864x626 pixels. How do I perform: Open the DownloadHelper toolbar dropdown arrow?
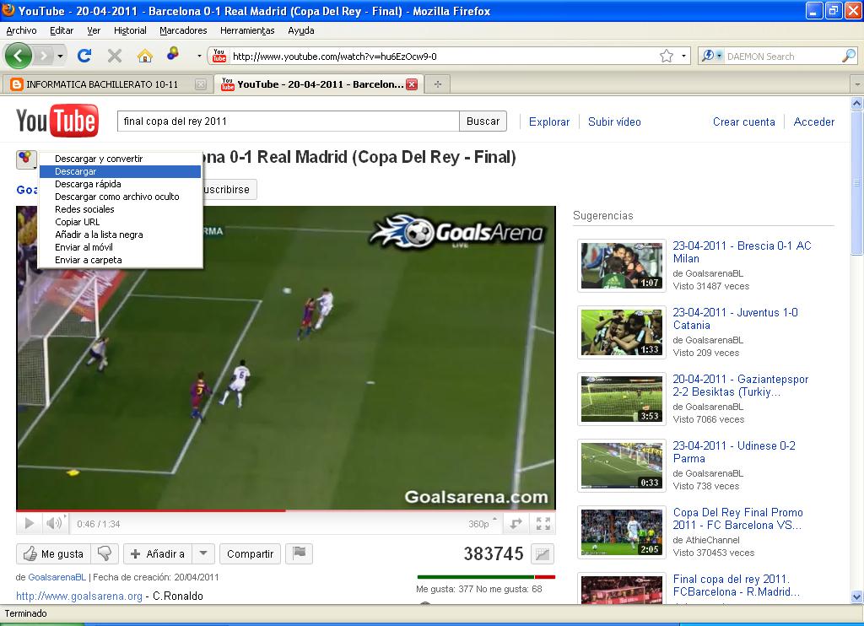tap(199, 56)
